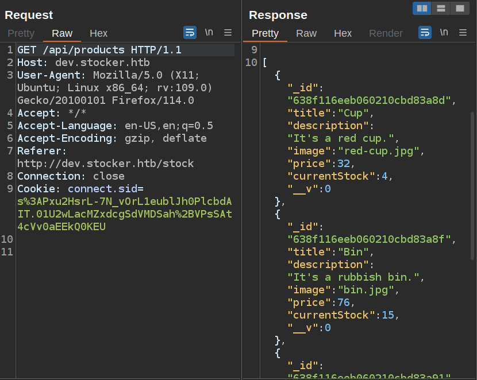Open the Render tab in the Response panel
The height and width of the screenshot is (380, 477).
pyautogui.click(x=386, y=33)
